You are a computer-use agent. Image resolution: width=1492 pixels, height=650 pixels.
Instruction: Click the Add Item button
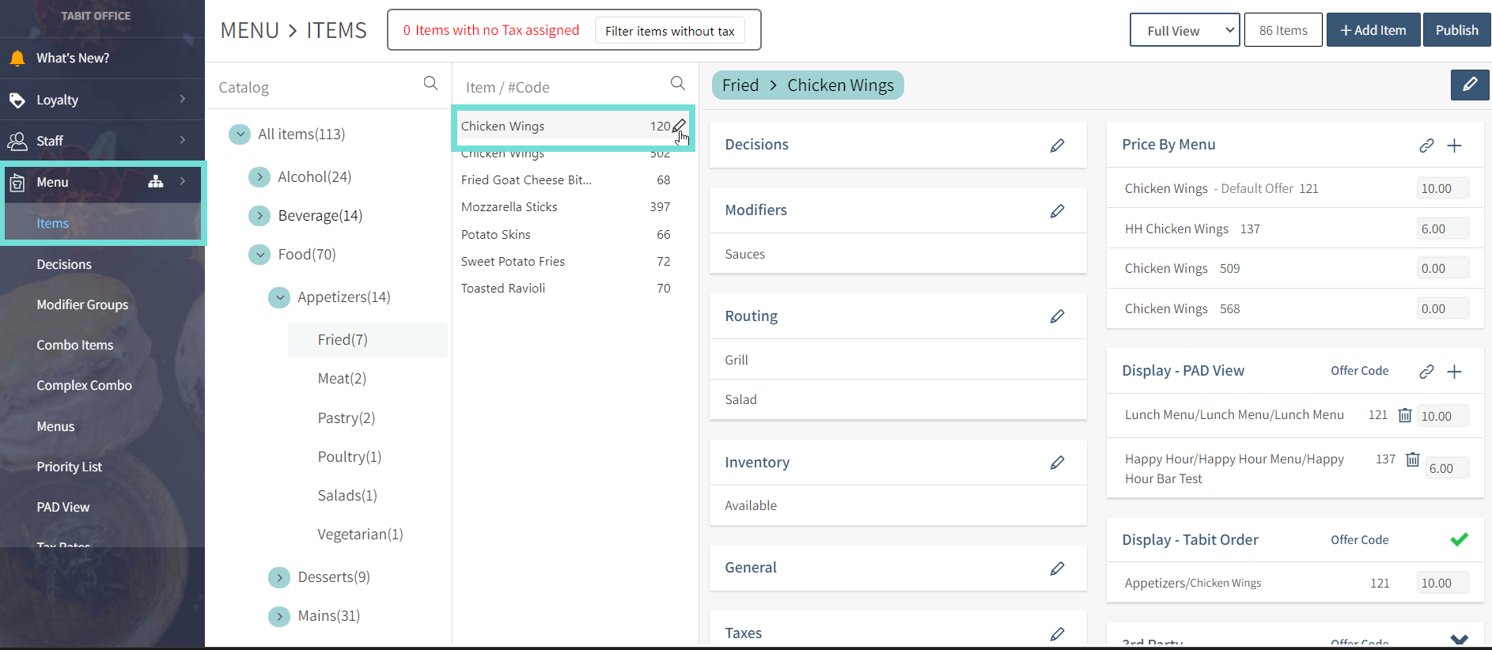click(x=1373, y=30)
